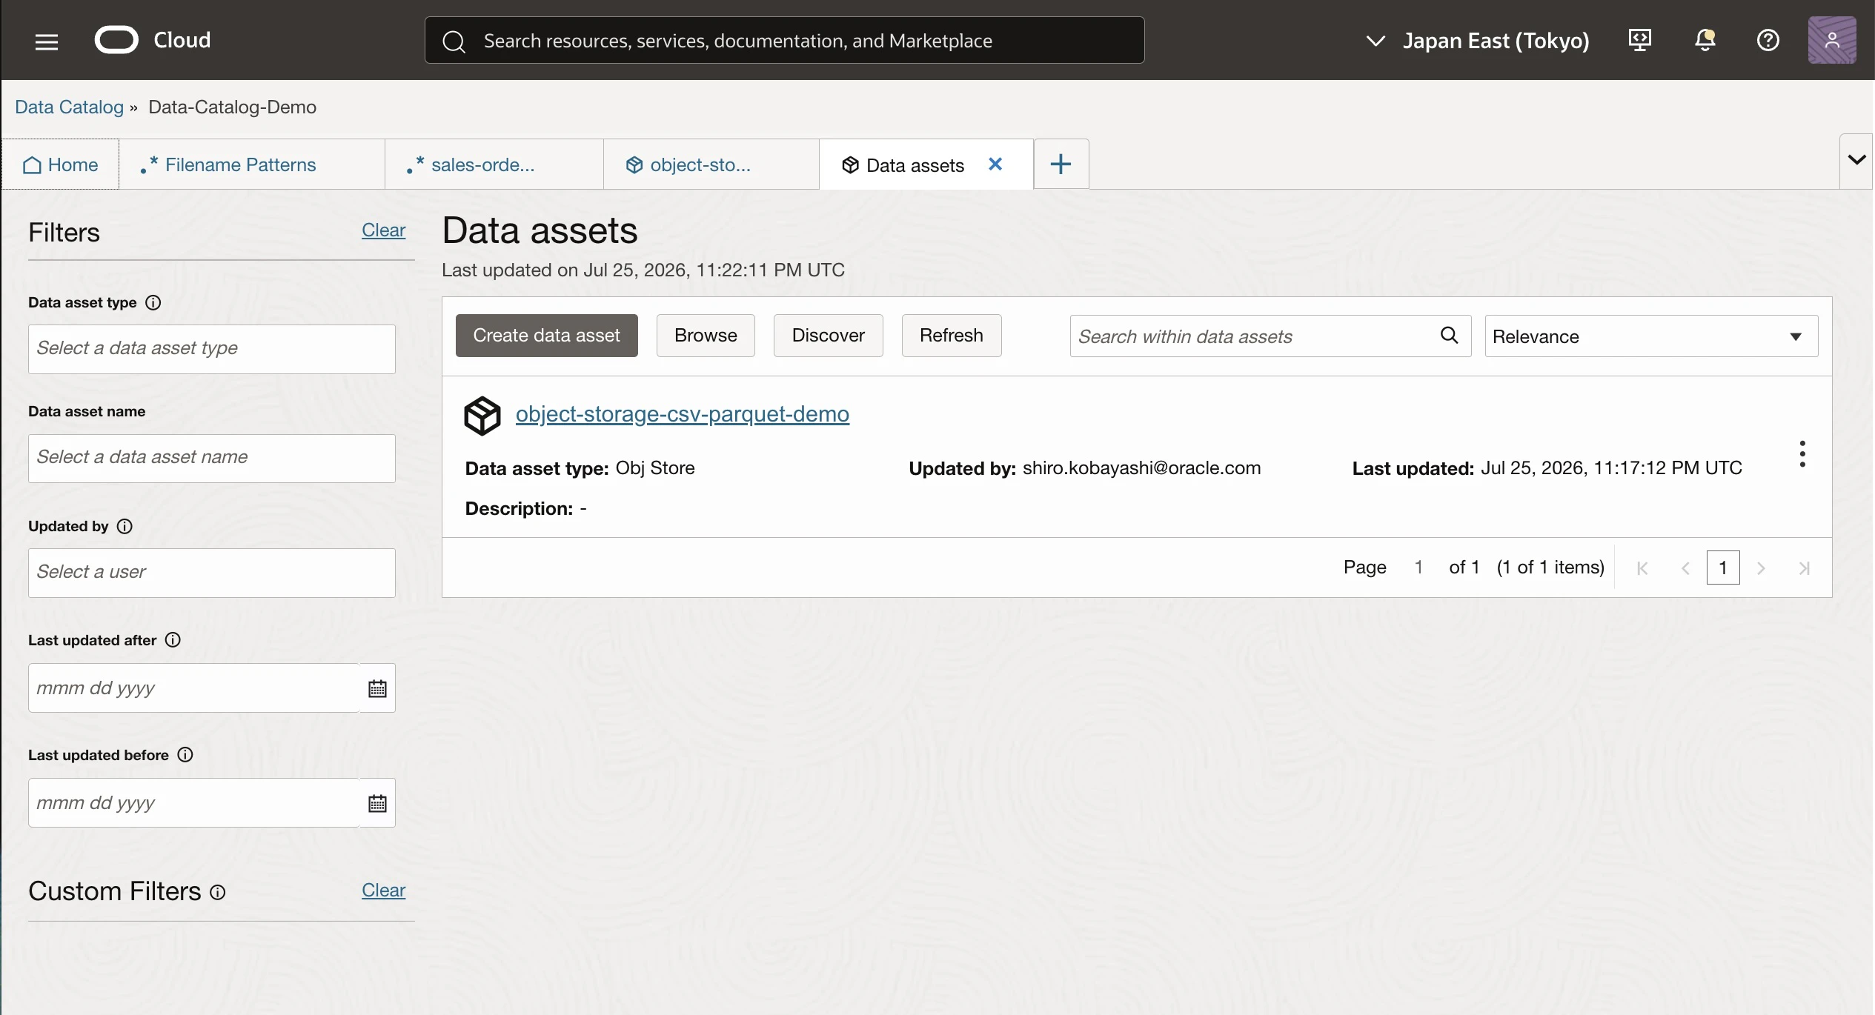Screen dimensions: 1875x1015
Task: Click info icon next to Updated by
Action: pos(125,526)
